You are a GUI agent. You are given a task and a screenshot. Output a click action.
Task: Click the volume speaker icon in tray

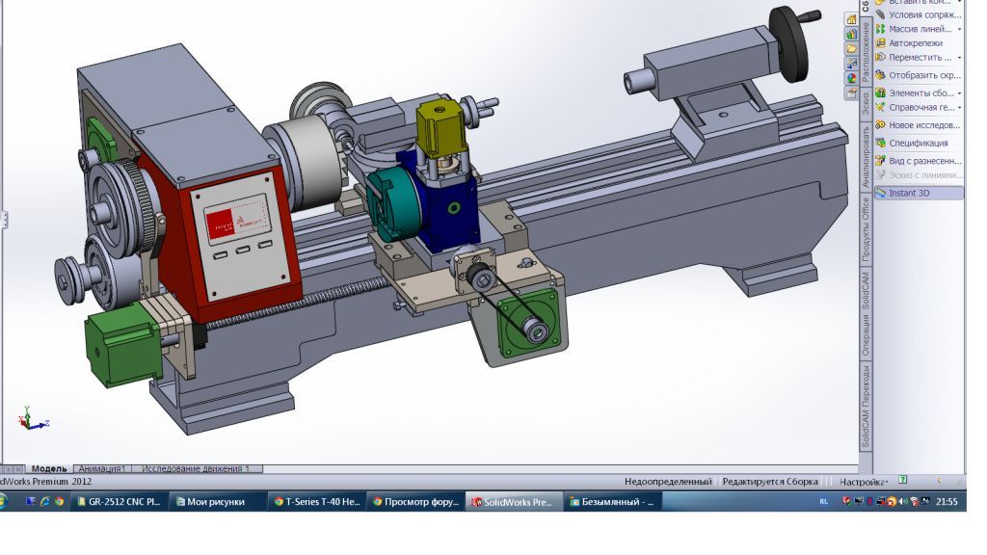pyautogui.click(x=902, y=501)
